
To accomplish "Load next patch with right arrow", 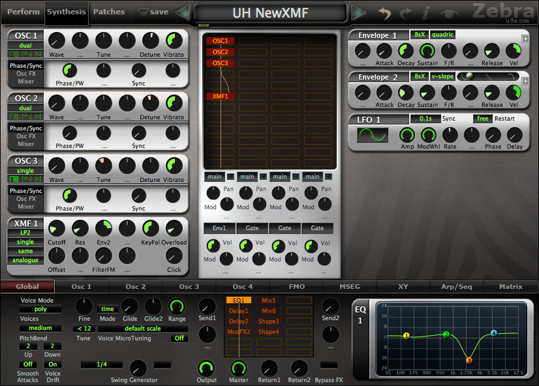I will pos(358,12).
